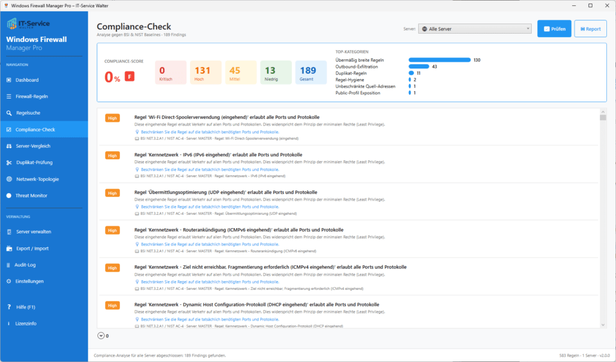Run the check with the Prüfen button
616x362 pixels.
point(554,29)
